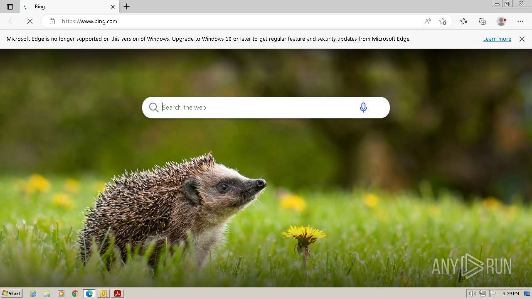Screen dimensions: 532x299
Task: Click the address bar URL
Action: tap(90, 21)
